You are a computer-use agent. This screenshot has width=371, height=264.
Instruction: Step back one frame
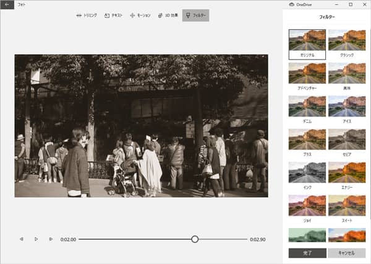tap(21, 239)
